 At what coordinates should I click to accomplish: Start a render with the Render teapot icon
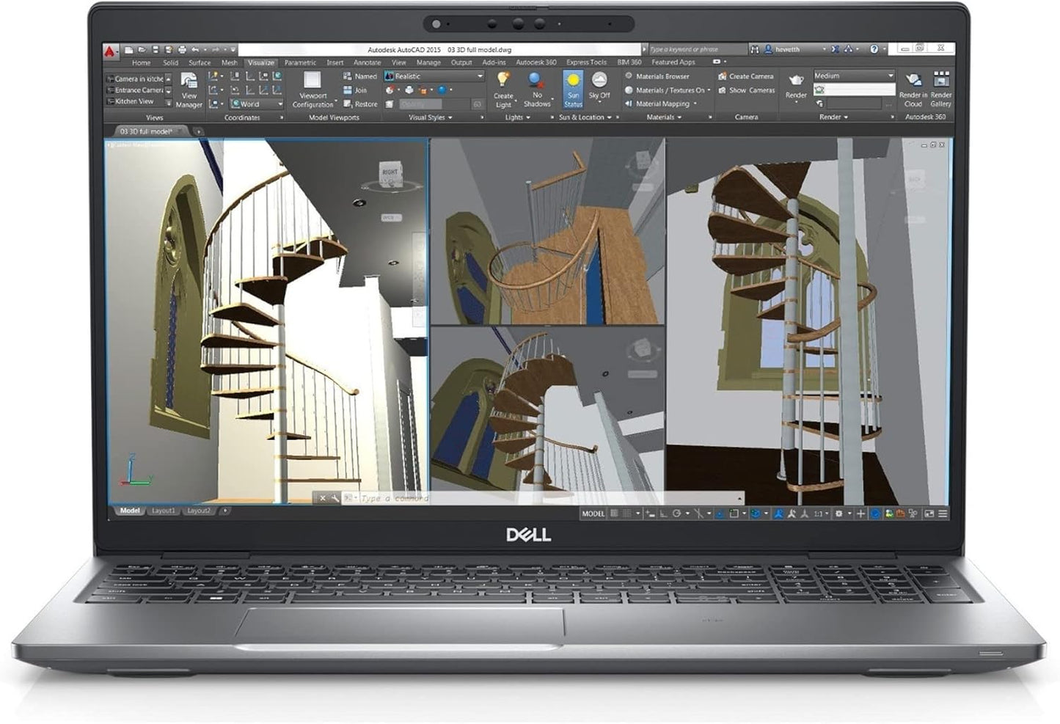coord(795,82)
